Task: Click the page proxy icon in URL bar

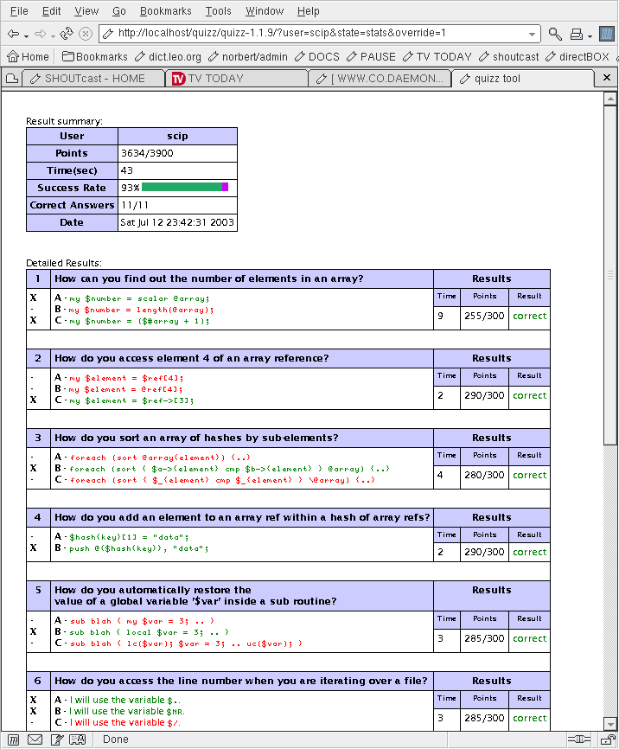Action: (108, 34)
